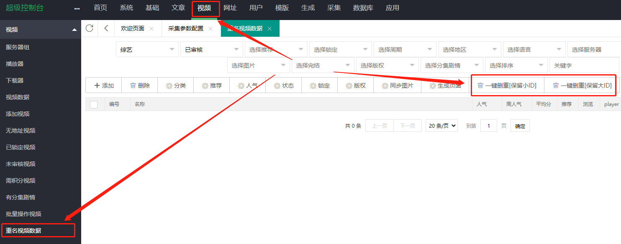
Task: Click 一键删重[保留大ID] trash button
Action: pyautogui.click(x=582, y=86)
